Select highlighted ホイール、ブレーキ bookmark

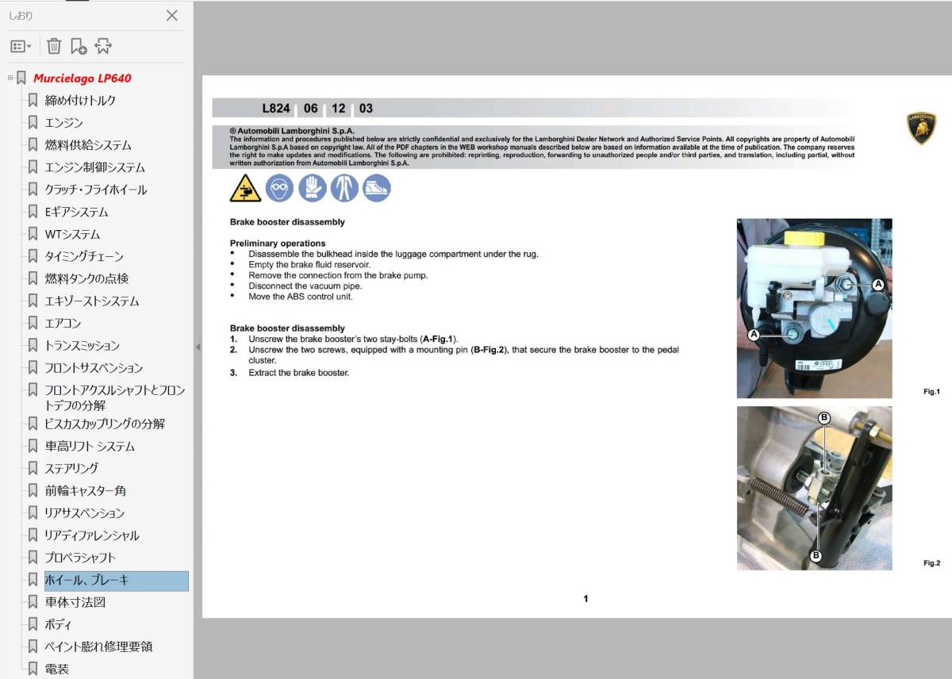(116, 581)
